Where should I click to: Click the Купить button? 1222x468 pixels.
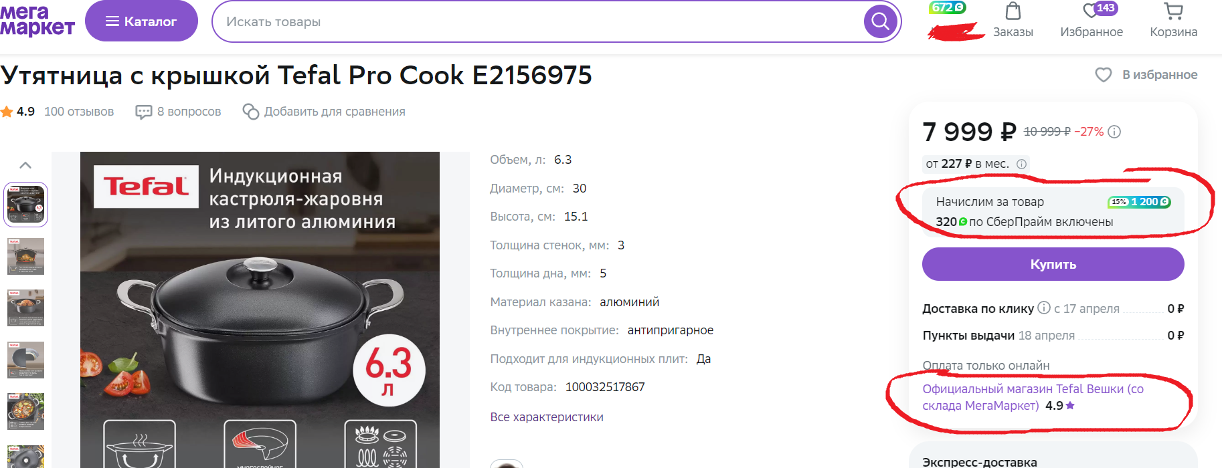tap(1053, 264)
